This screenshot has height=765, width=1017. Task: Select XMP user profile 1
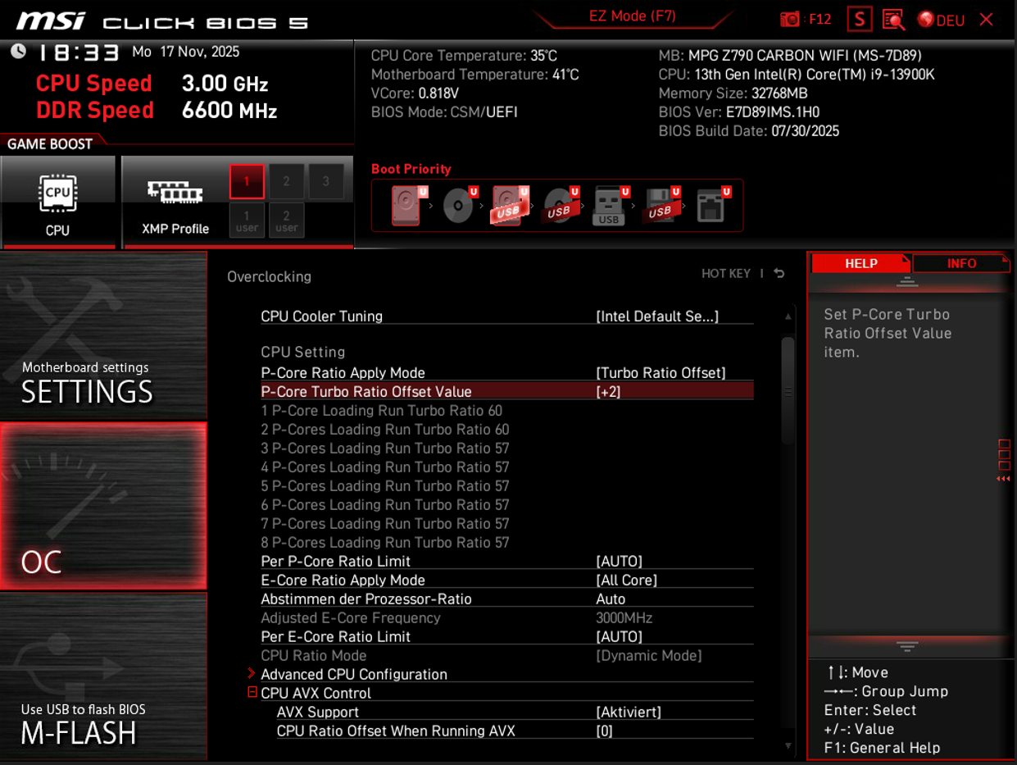[247, 221]
